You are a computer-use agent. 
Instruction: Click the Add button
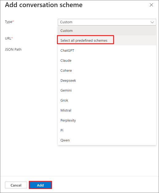pyautogui.click(x=40, y=185)
